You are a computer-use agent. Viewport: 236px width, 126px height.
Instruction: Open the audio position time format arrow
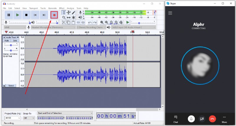135,116
